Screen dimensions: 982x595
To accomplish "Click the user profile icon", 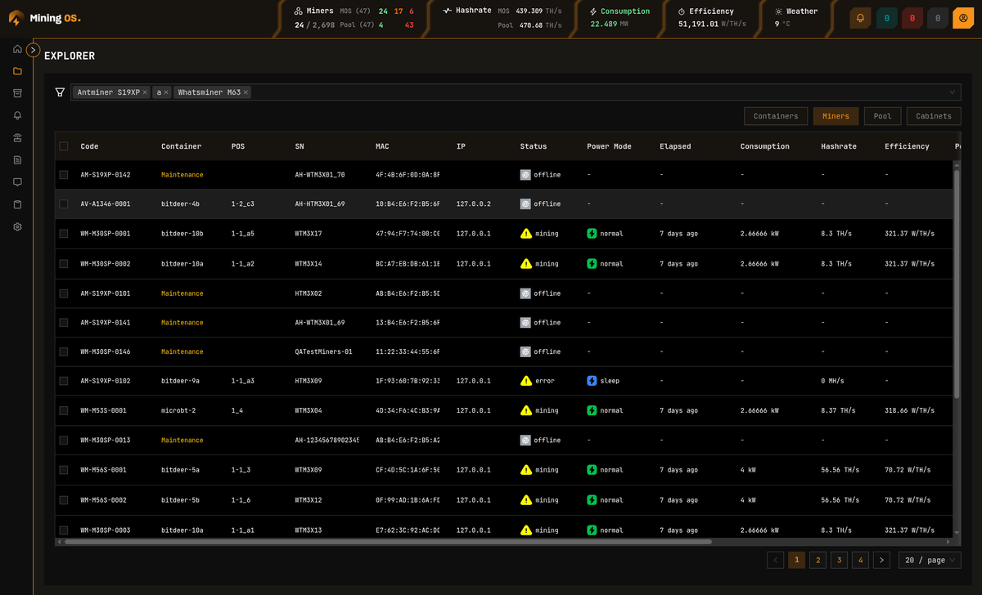I will pyautogui.click(x=963, y=18).
